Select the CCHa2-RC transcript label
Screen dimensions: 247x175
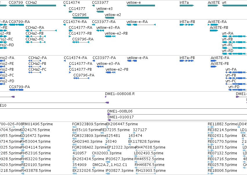[35, 39]
